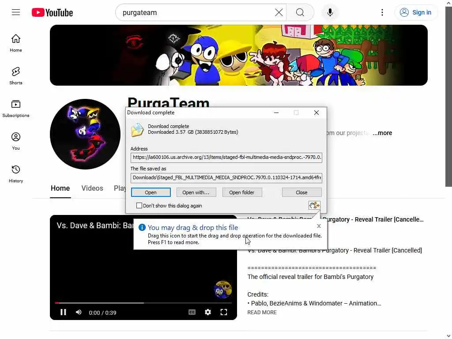452x339 pixels.
Task: Click the page vertical scrollbar thumb
Action: tap(448, 97)
